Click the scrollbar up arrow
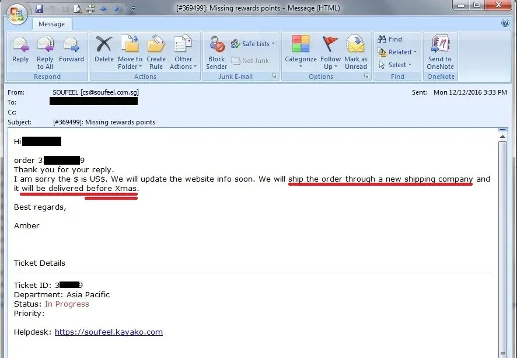This screenshot has width=517, height=358. point(502,137)
